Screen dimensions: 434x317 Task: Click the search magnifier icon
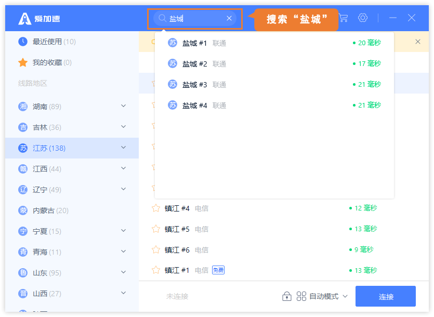click(x=162, y=18)
